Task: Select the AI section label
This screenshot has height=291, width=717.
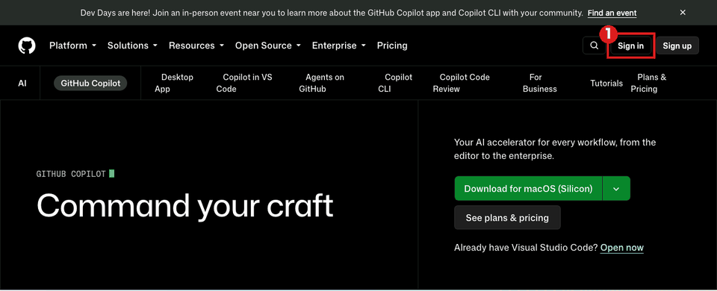Action: (22, 83)
